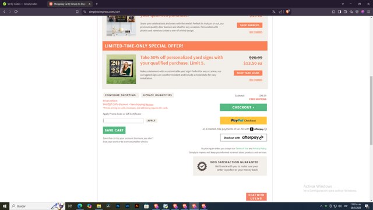Viewport: 373px width, 210px height.
Task: Open the yard sign product thumbnail
Action: click(121, 69)
